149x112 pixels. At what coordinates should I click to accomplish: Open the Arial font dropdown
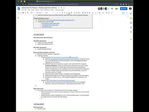point(49,13)
